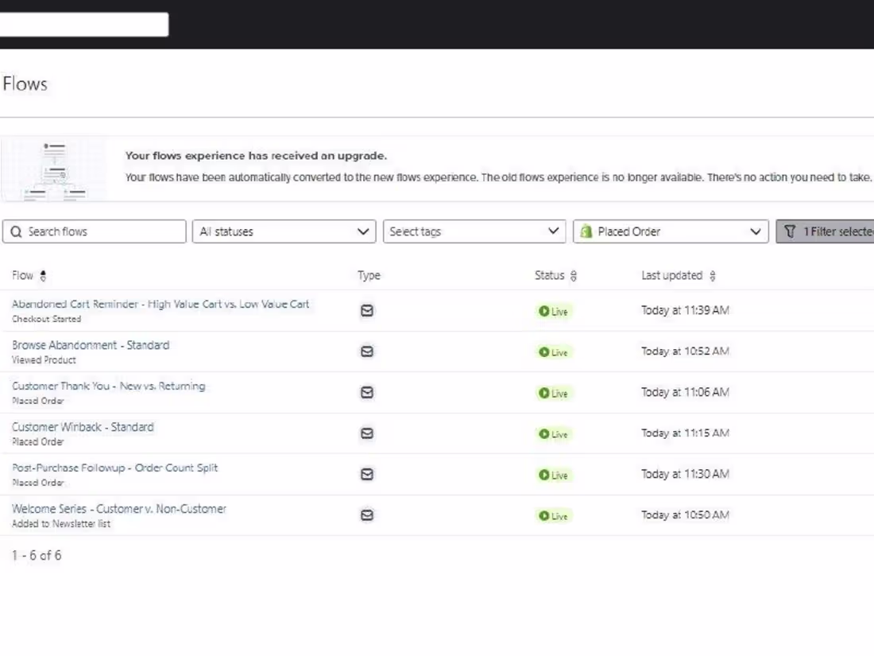Click the Flow column sort arrows

[43, 276]
